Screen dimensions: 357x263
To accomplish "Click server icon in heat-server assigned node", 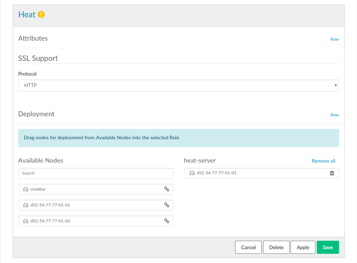I will [x=192, y=173].
